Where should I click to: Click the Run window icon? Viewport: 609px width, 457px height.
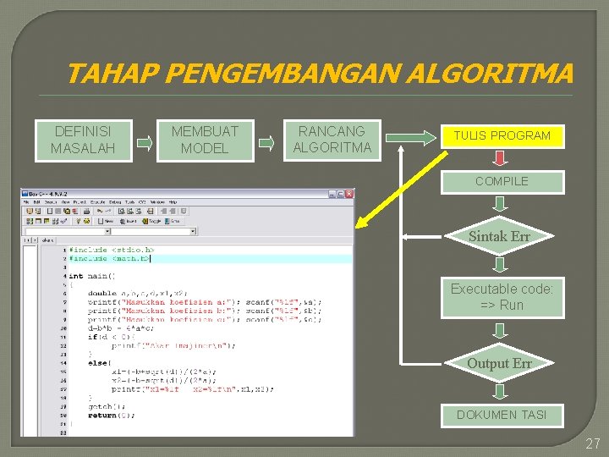coord(38,221)
